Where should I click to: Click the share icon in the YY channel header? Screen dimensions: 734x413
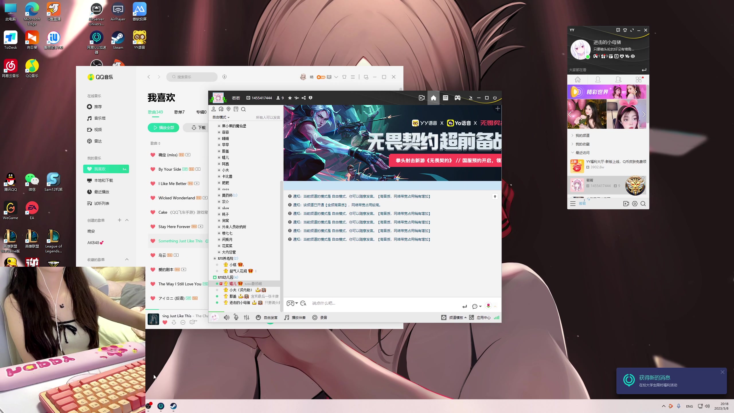click(x=304, y=98)
